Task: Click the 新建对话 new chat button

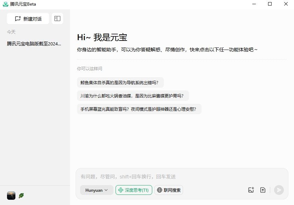Action: [28, 19]
